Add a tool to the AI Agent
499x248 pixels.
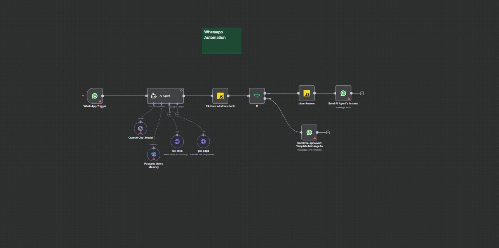point(169,114)
